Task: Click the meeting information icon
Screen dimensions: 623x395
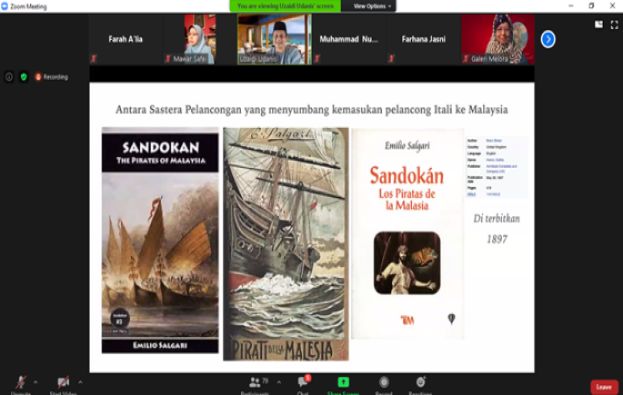Action: click(9, 77)
